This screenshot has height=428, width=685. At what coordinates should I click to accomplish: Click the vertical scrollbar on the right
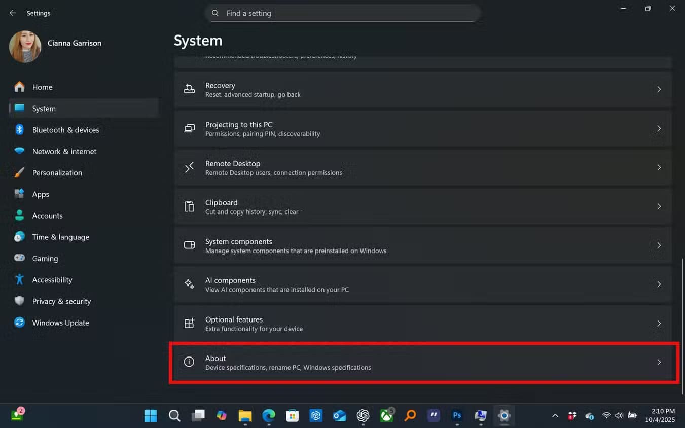point(682,325)
